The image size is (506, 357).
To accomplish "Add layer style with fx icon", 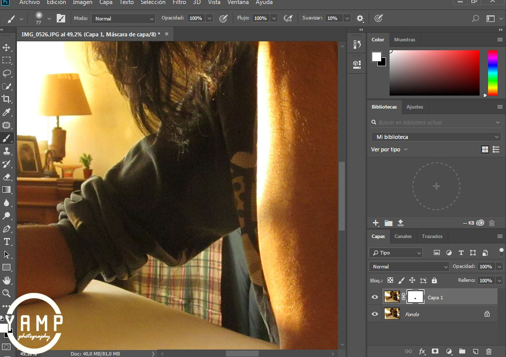I will coord(422,351).
